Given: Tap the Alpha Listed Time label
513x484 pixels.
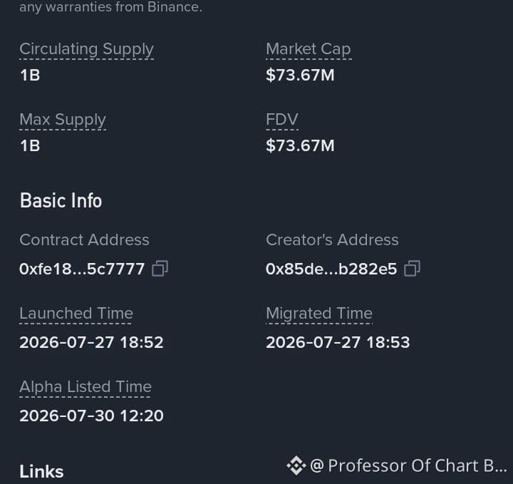Looking at the screenshot, I should coord(85,386).
